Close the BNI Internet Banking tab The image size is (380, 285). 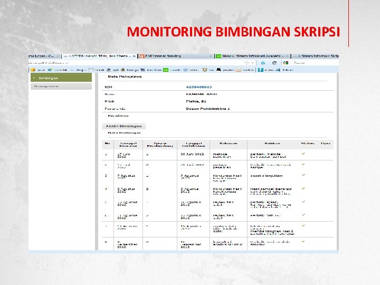(211, 56)
